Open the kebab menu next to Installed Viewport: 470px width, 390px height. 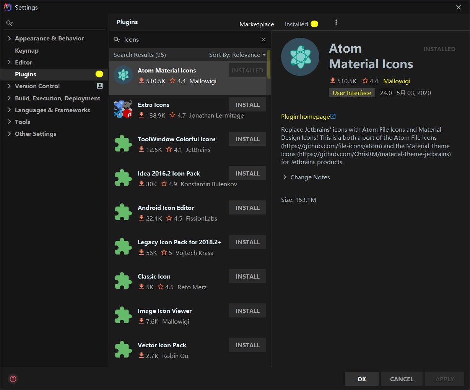click(x=336, y=22)
